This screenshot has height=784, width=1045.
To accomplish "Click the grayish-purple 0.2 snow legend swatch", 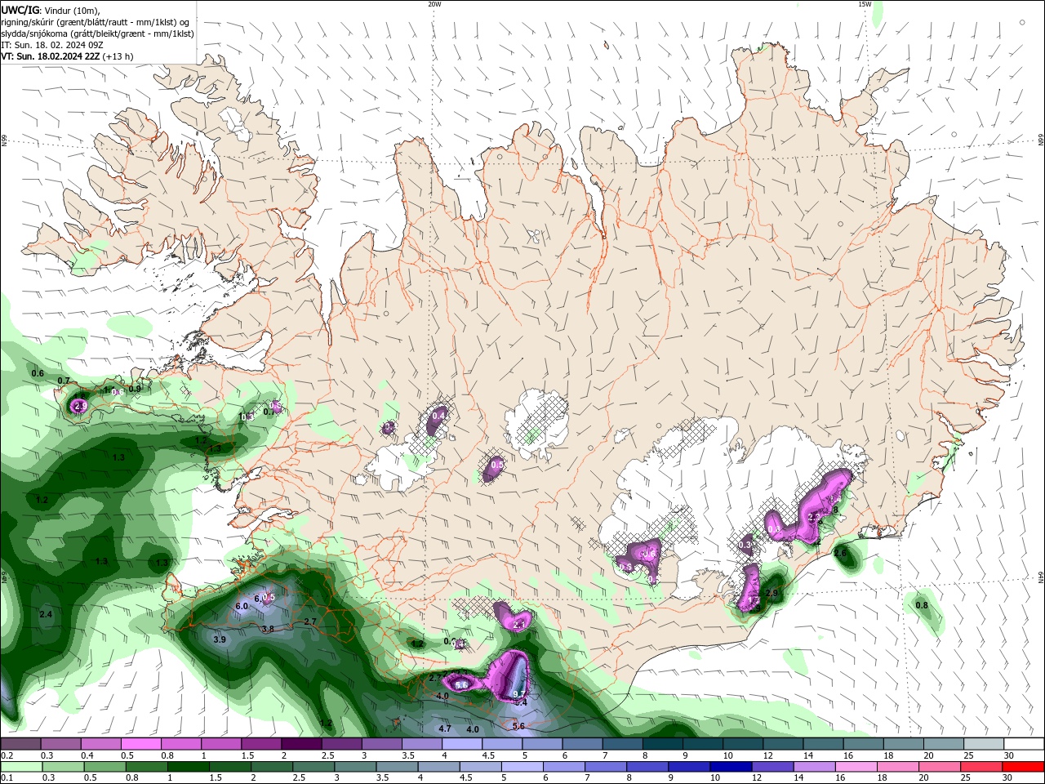I will click(x=20, y=744).
